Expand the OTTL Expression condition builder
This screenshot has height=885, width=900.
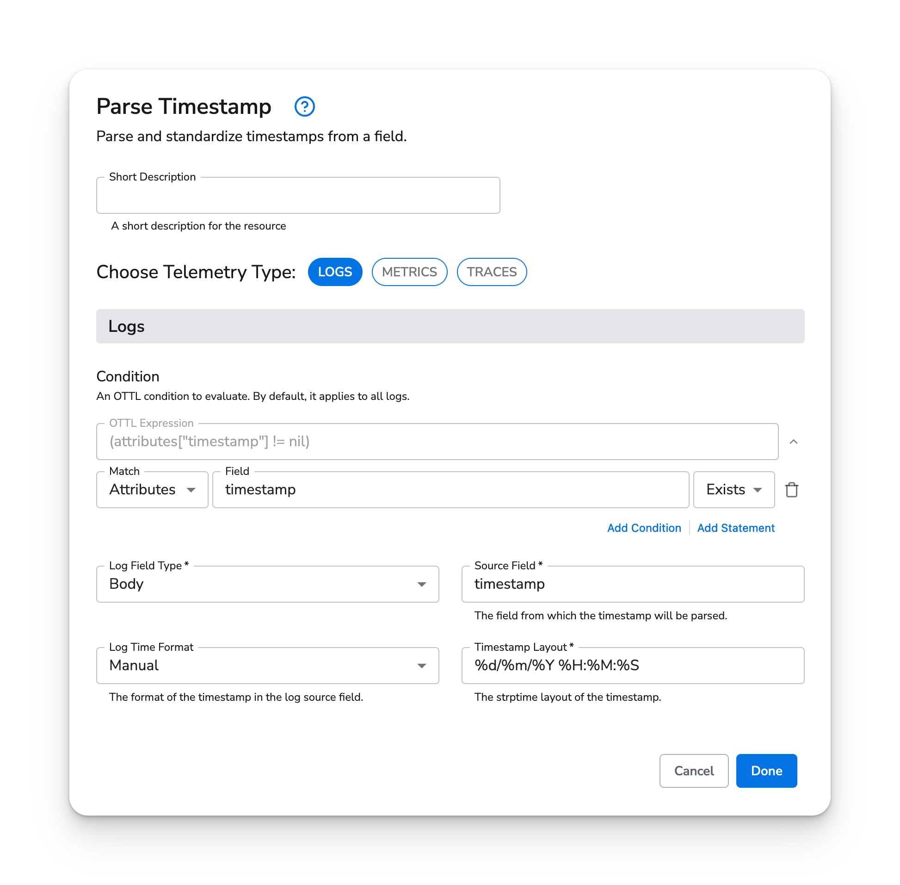point(795,442)
